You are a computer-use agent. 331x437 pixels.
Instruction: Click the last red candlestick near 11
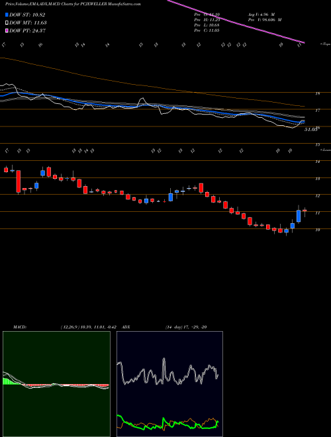tap(305, 212)
